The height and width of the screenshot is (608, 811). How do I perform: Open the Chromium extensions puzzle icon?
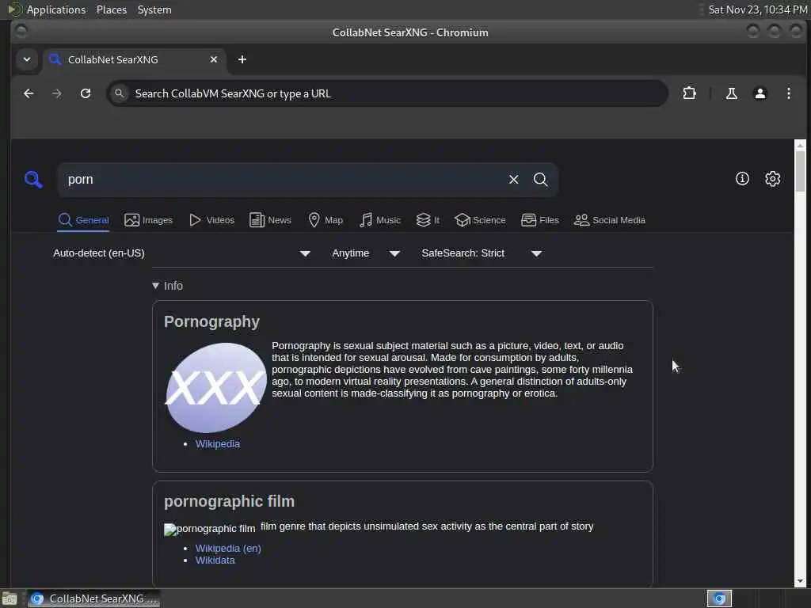pyautogui.click(x=689, y=93)
